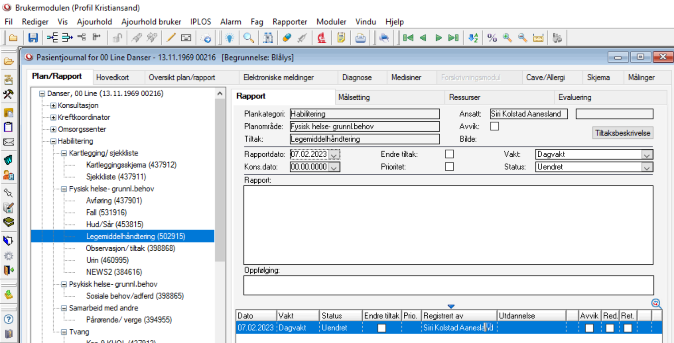Click the yellow open folder toolbar icon
674x343 pixels.
(13, 38)
